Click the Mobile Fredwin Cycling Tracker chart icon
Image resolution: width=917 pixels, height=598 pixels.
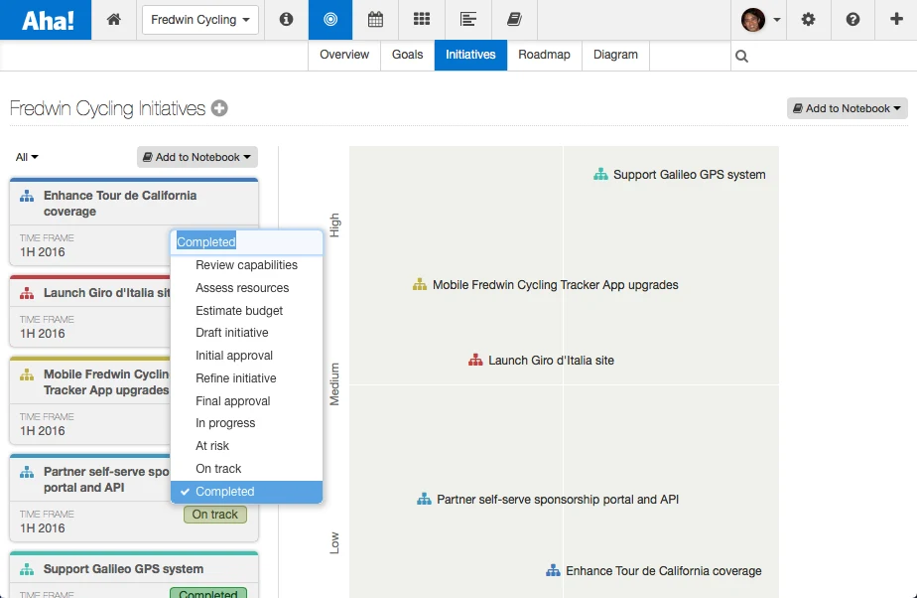(x=420, y=285)
